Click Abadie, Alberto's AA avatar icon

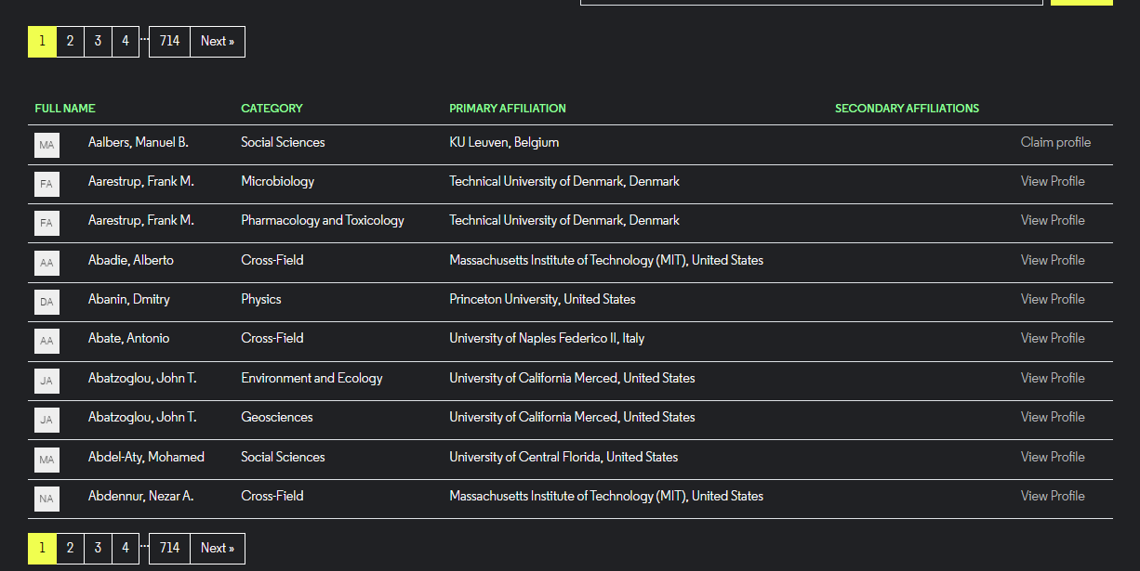(x=46, y=263)
